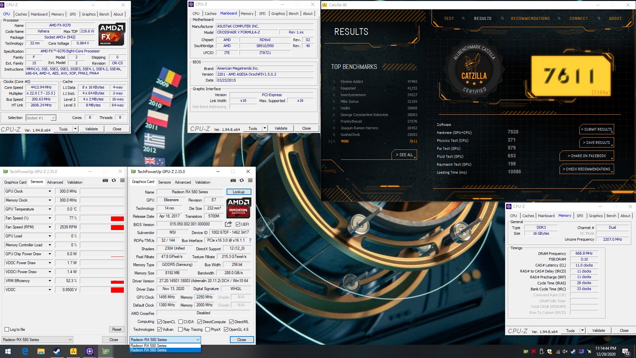The width and height of the screenshot is (636, 358).
Task: Open Wi-Fi network tray icon
Action: click(x=558, y=351)
